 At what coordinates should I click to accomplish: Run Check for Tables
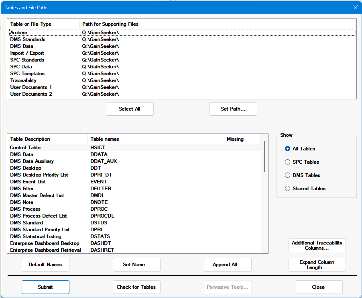[x=136, y=287]
